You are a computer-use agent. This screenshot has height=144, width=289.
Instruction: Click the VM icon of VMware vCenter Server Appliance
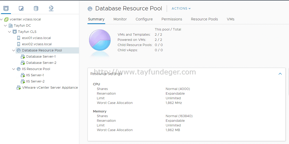tap(19, 88)
